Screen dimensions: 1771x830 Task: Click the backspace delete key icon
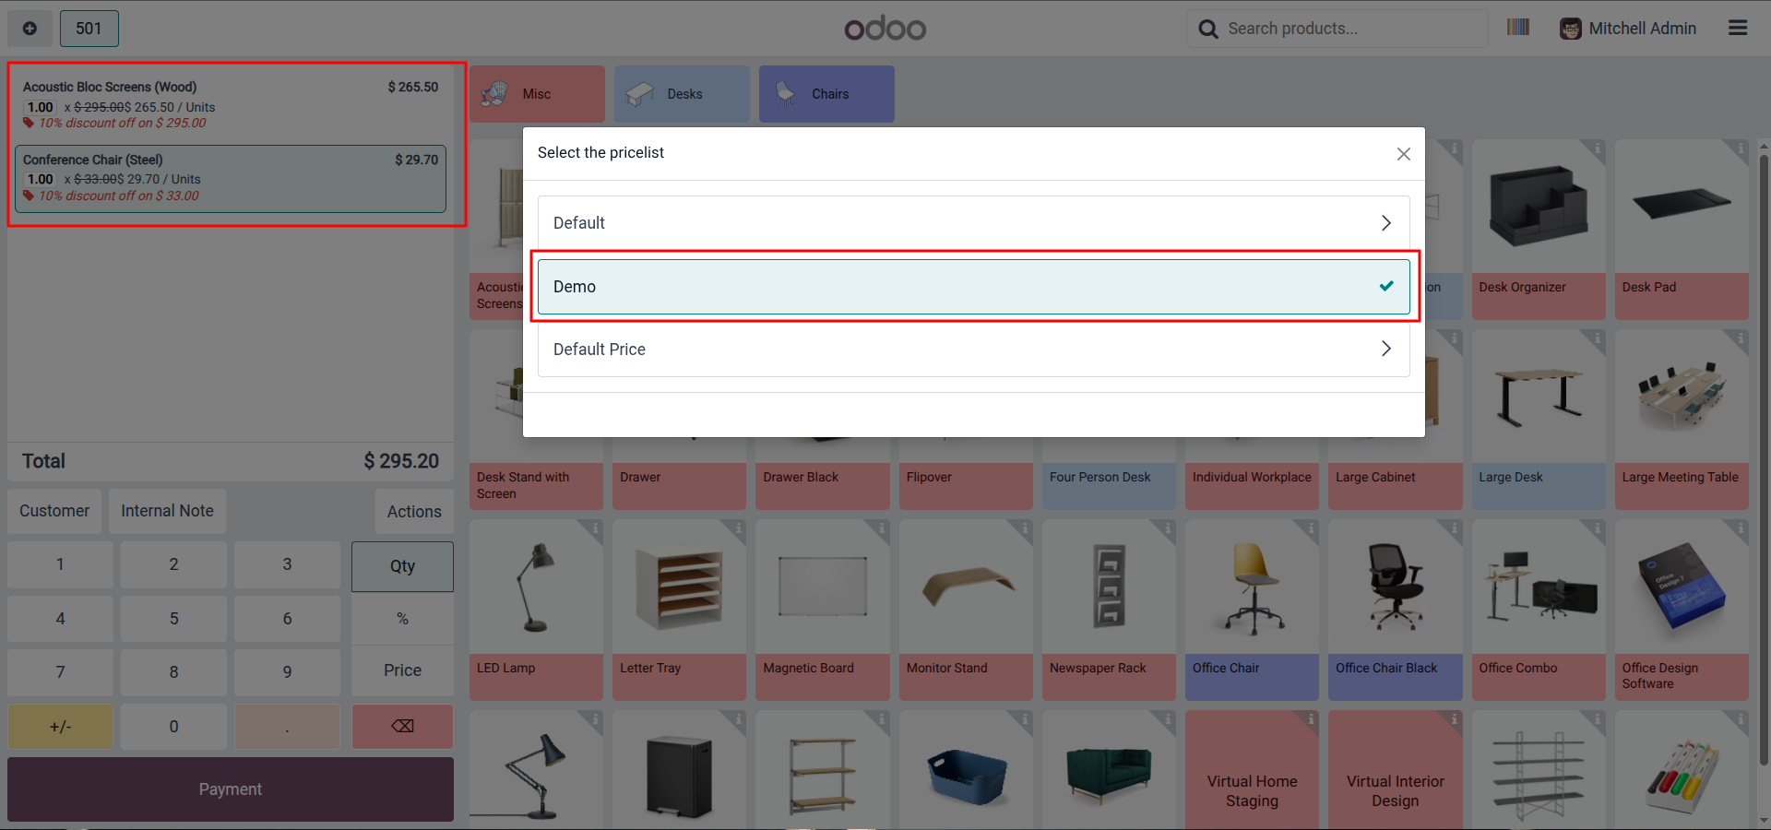[402, 726]
